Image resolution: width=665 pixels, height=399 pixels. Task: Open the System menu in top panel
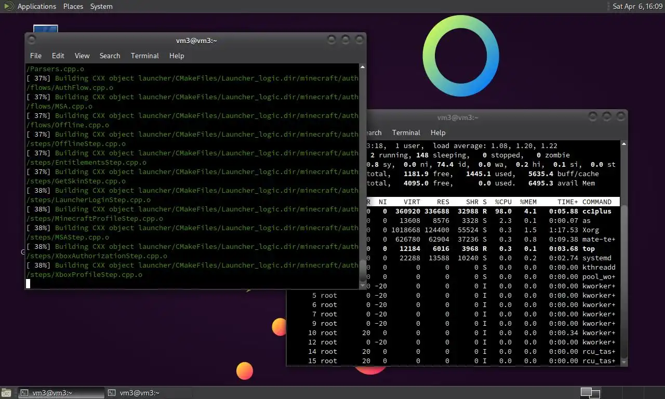[x=101, y=6]
